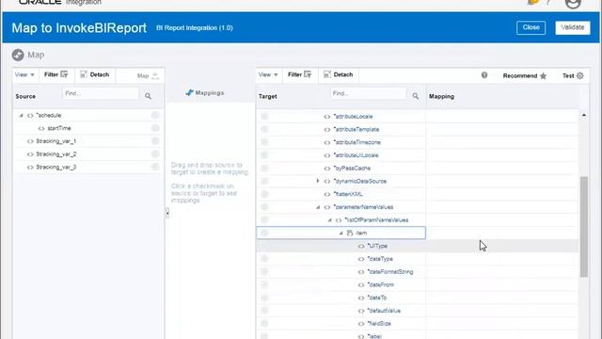Expand the dynamicDataSource node
The image size is (602, 339).
318,181
